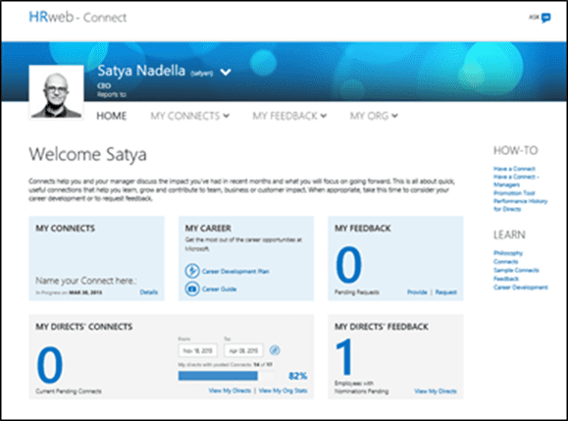Click the From date input field

(198, 350)
